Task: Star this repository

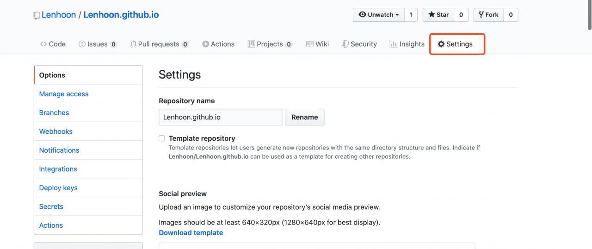Action: 438,15
